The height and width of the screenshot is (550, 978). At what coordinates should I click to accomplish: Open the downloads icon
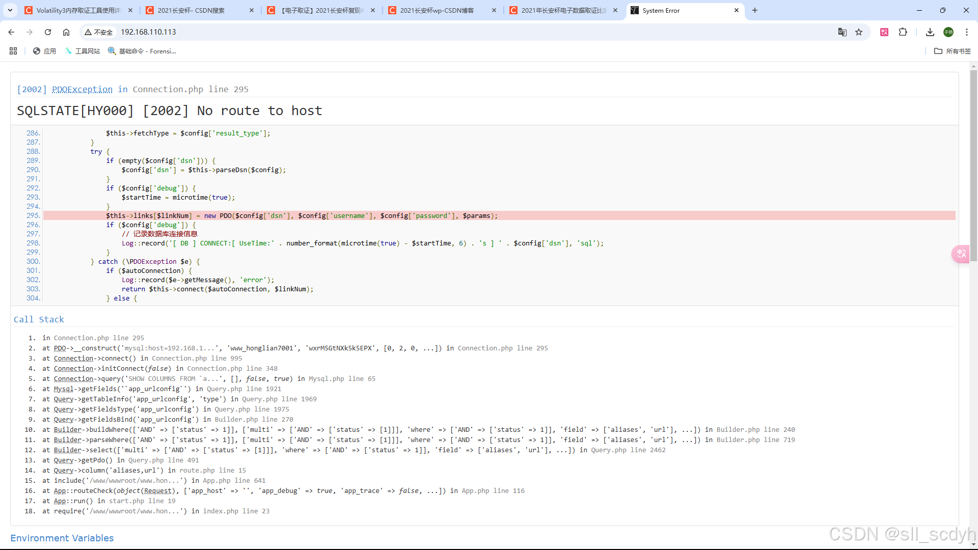click(930, 32)
